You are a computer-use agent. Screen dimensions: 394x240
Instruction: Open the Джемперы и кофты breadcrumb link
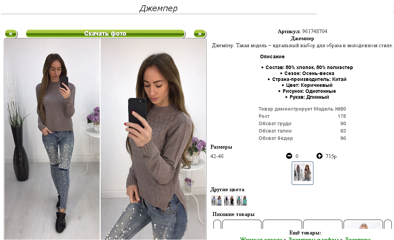point(314,239)
